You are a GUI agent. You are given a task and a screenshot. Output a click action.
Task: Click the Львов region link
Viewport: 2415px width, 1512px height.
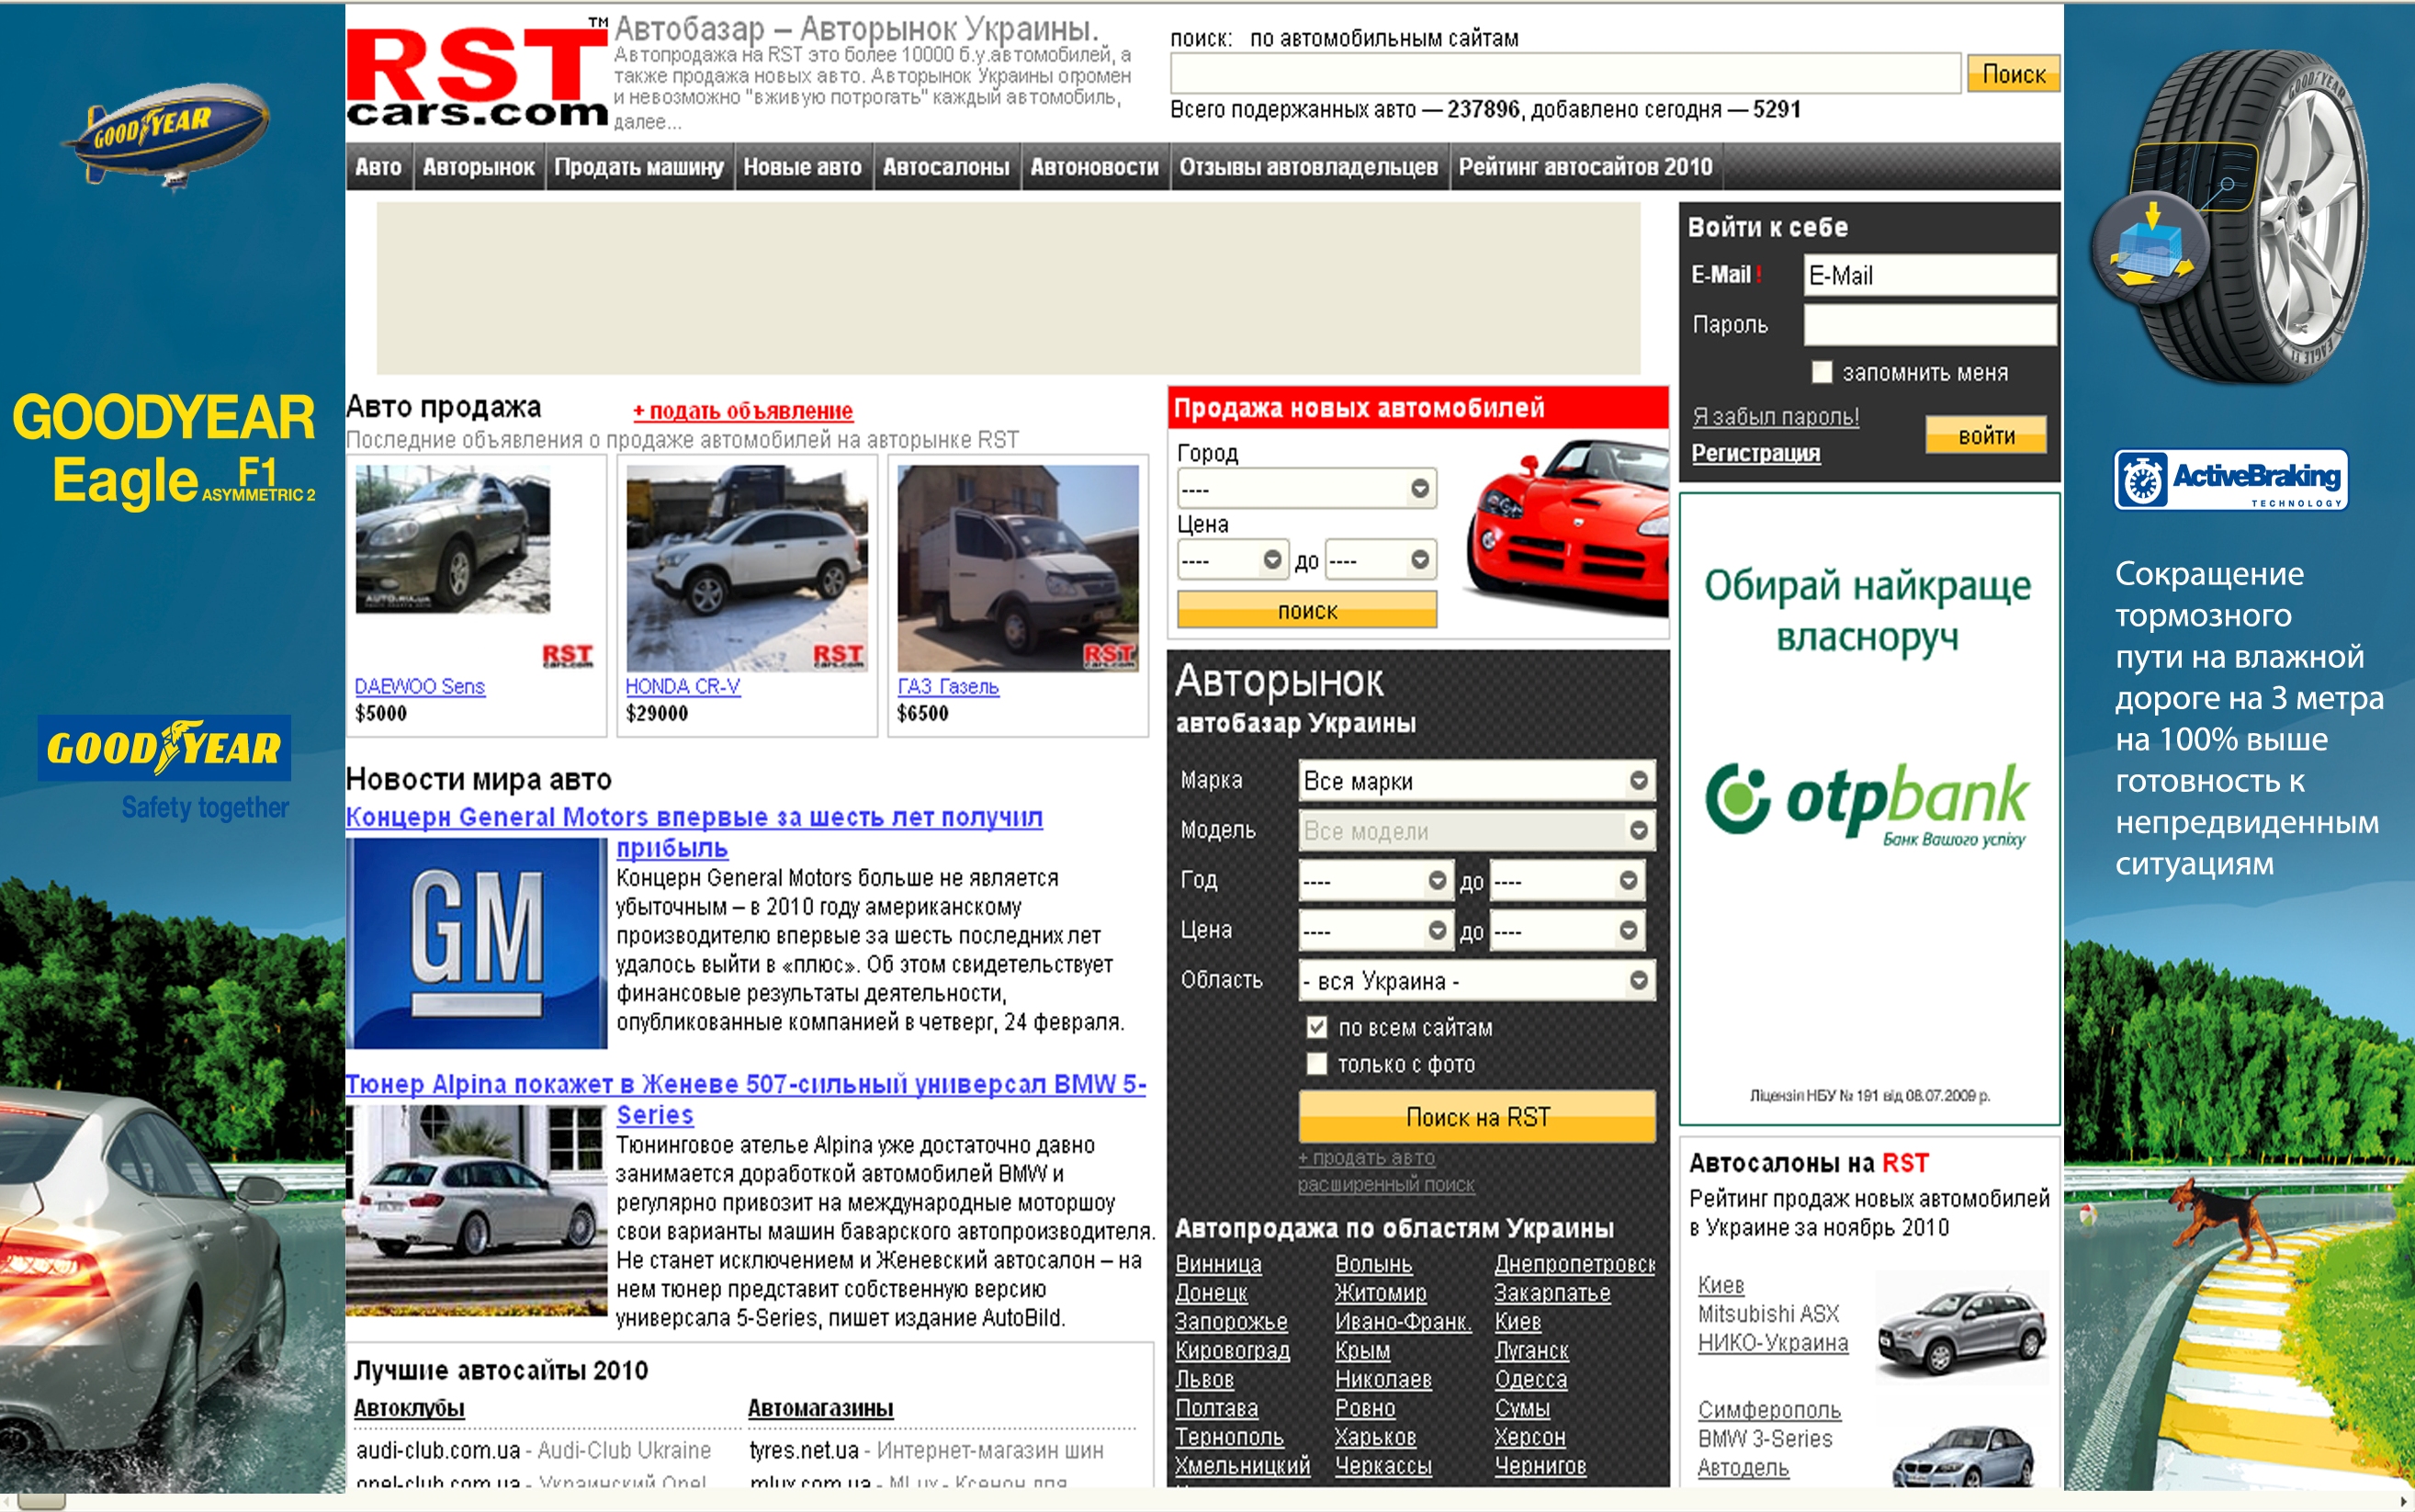point(1204,1379)
